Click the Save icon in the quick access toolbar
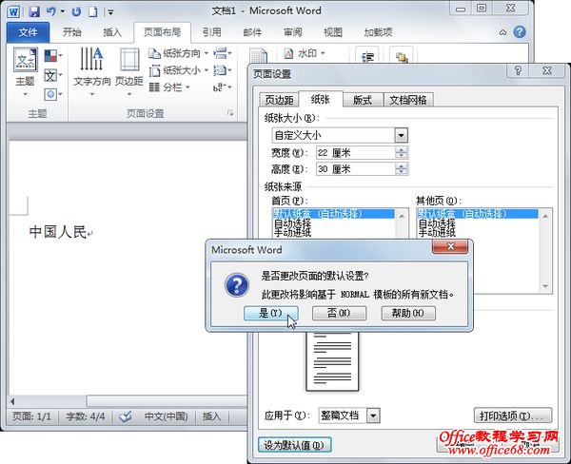This screenshot has width=571, height=464. (x=34, y=11)
